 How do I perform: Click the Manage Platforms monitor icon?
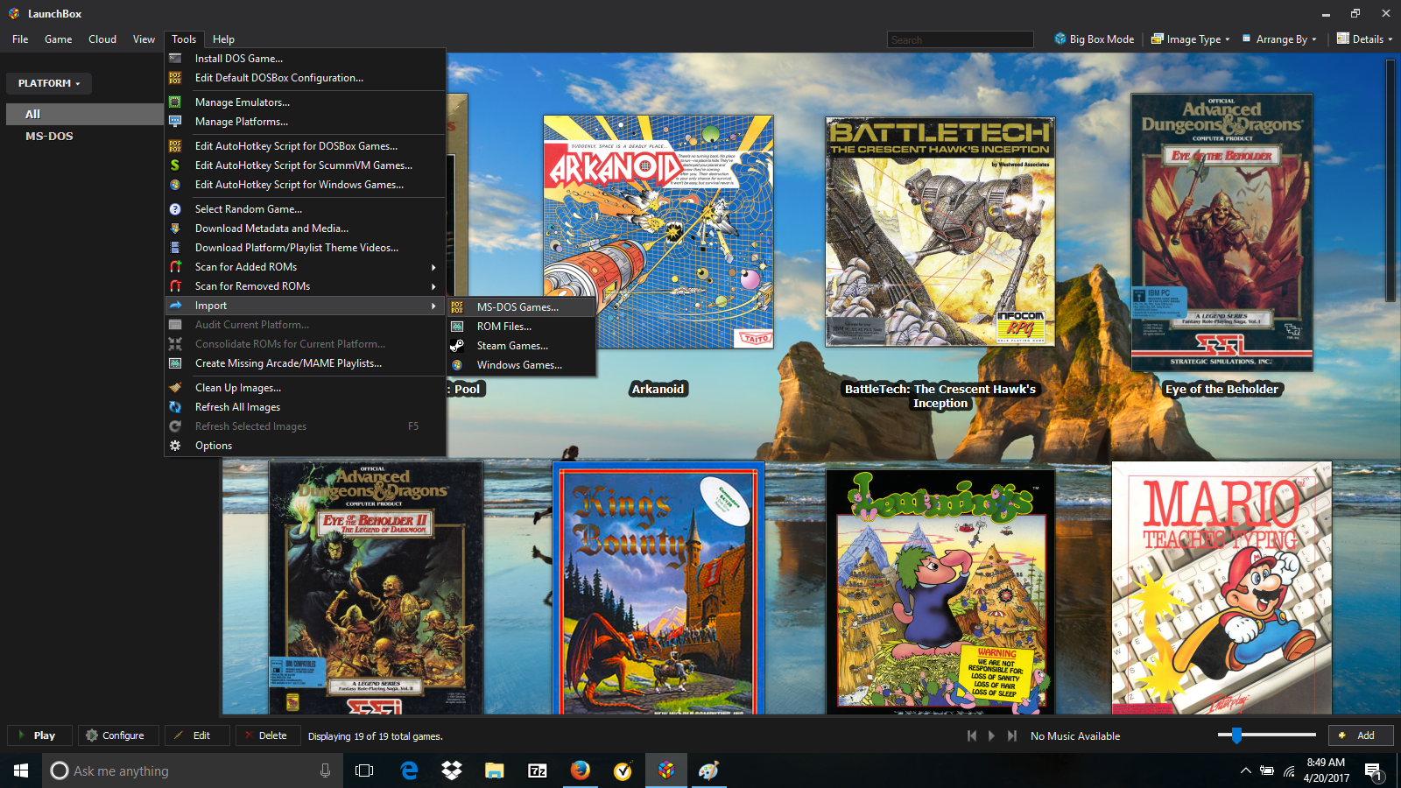tap(175, 122)
